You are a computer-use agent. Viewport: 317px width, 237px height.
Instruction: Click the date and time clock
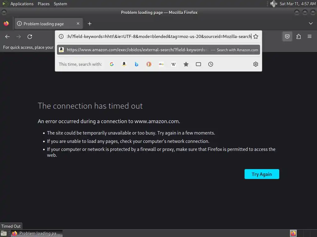[297, 4]
